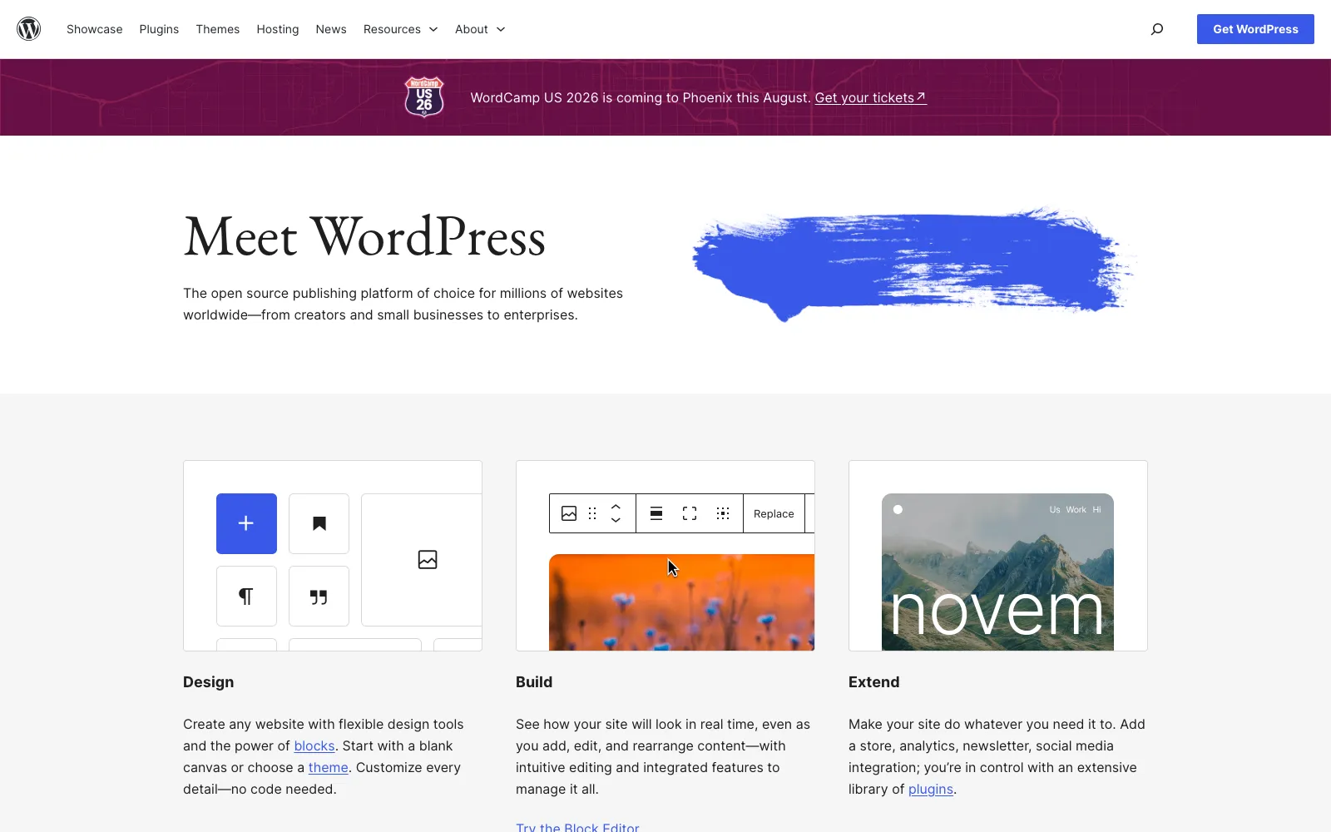Image resolution: width=1331 pixels, height=832 pixels.
Task: Click the WordCamp US 26 badge icon
Action: 424,97
